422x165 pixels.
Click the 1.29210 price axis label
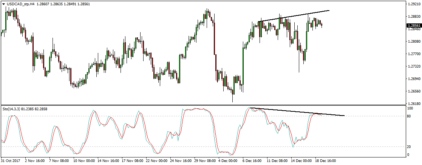tap(414, 4)
